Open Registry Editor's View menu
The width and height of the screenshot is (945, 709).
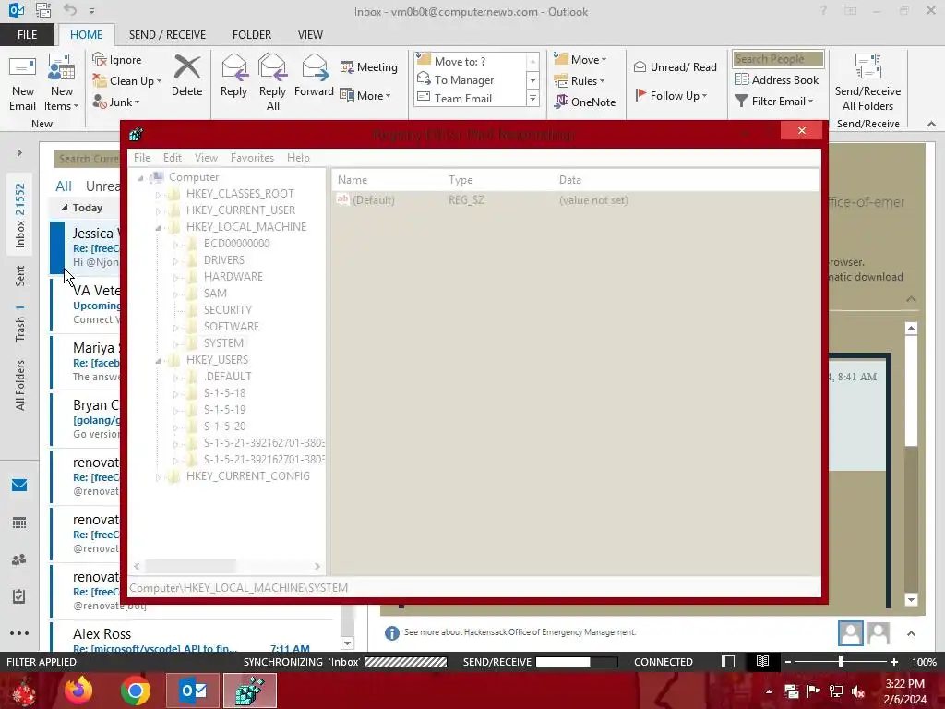click(206, 157)
